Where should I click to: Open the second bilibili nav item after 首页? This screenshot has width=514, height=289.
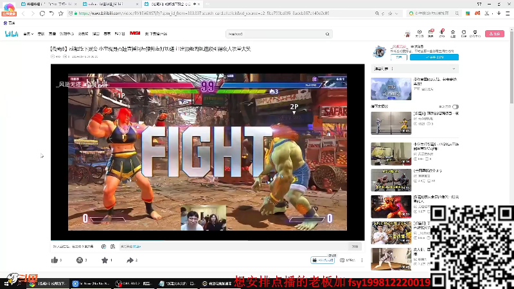(41, 34)
